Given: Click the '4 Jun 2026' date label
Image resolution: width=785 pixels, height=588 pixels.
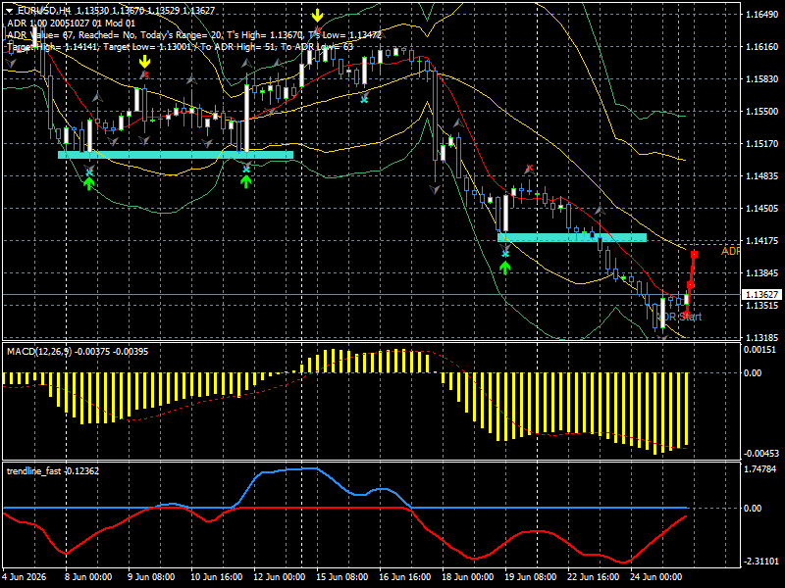Looking at the screenshot, I should pyautogui.click(x=24, y=577).
